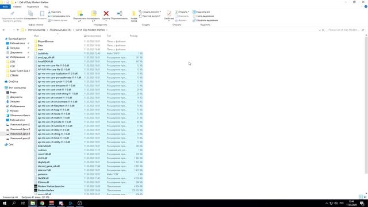Click the Windows Start button
This screenshot has height=207, width=368.
click(x=5, y=203)
